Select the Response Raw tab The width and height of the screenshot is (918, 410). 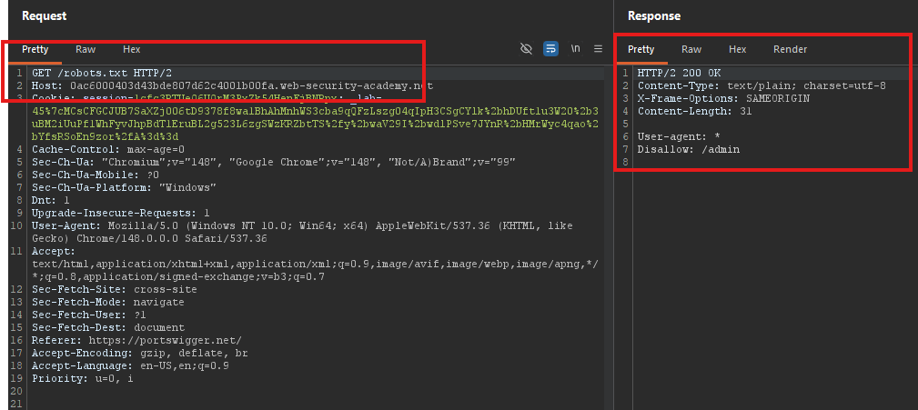pos(691,50)
